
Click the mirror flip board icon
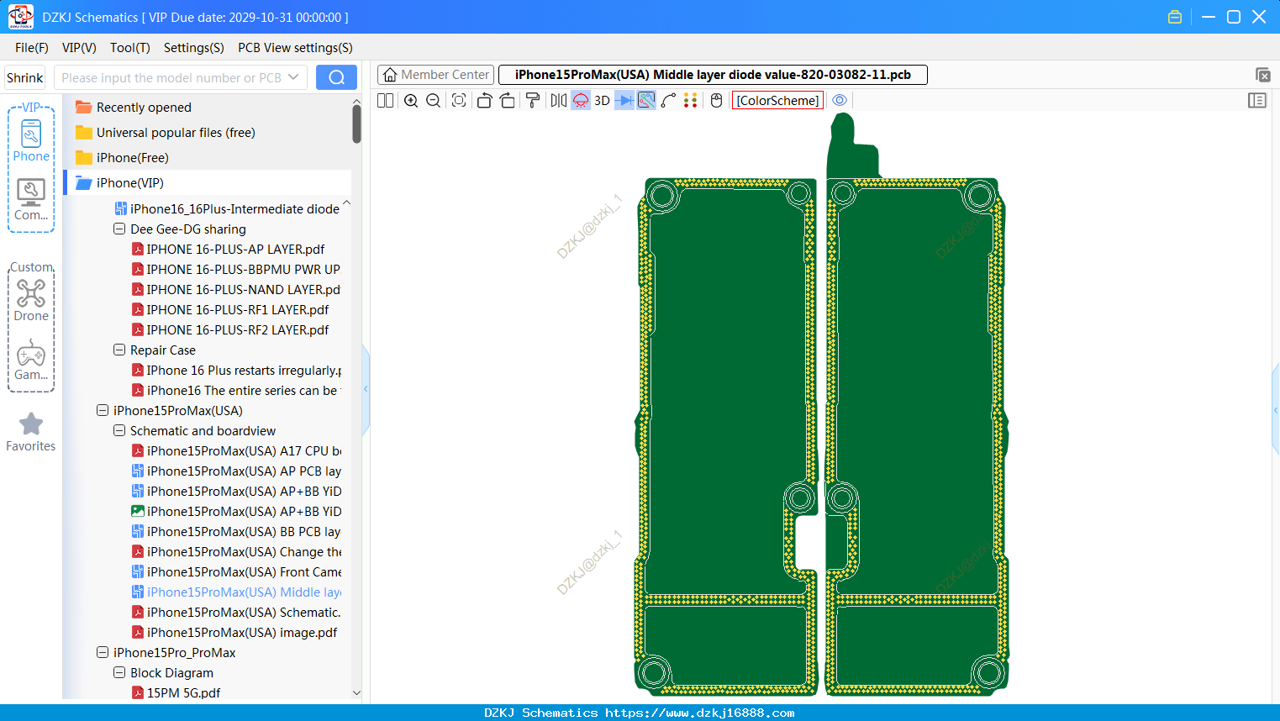pyautogui.click(x=558, y=101)
